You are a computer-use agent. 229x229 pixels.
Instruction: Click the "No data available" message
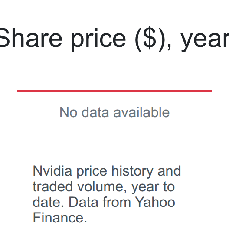point(114,112)
